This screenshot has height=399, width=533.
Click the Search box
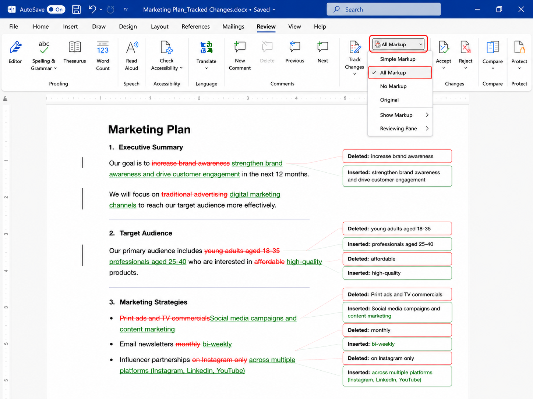click(384, 10)
